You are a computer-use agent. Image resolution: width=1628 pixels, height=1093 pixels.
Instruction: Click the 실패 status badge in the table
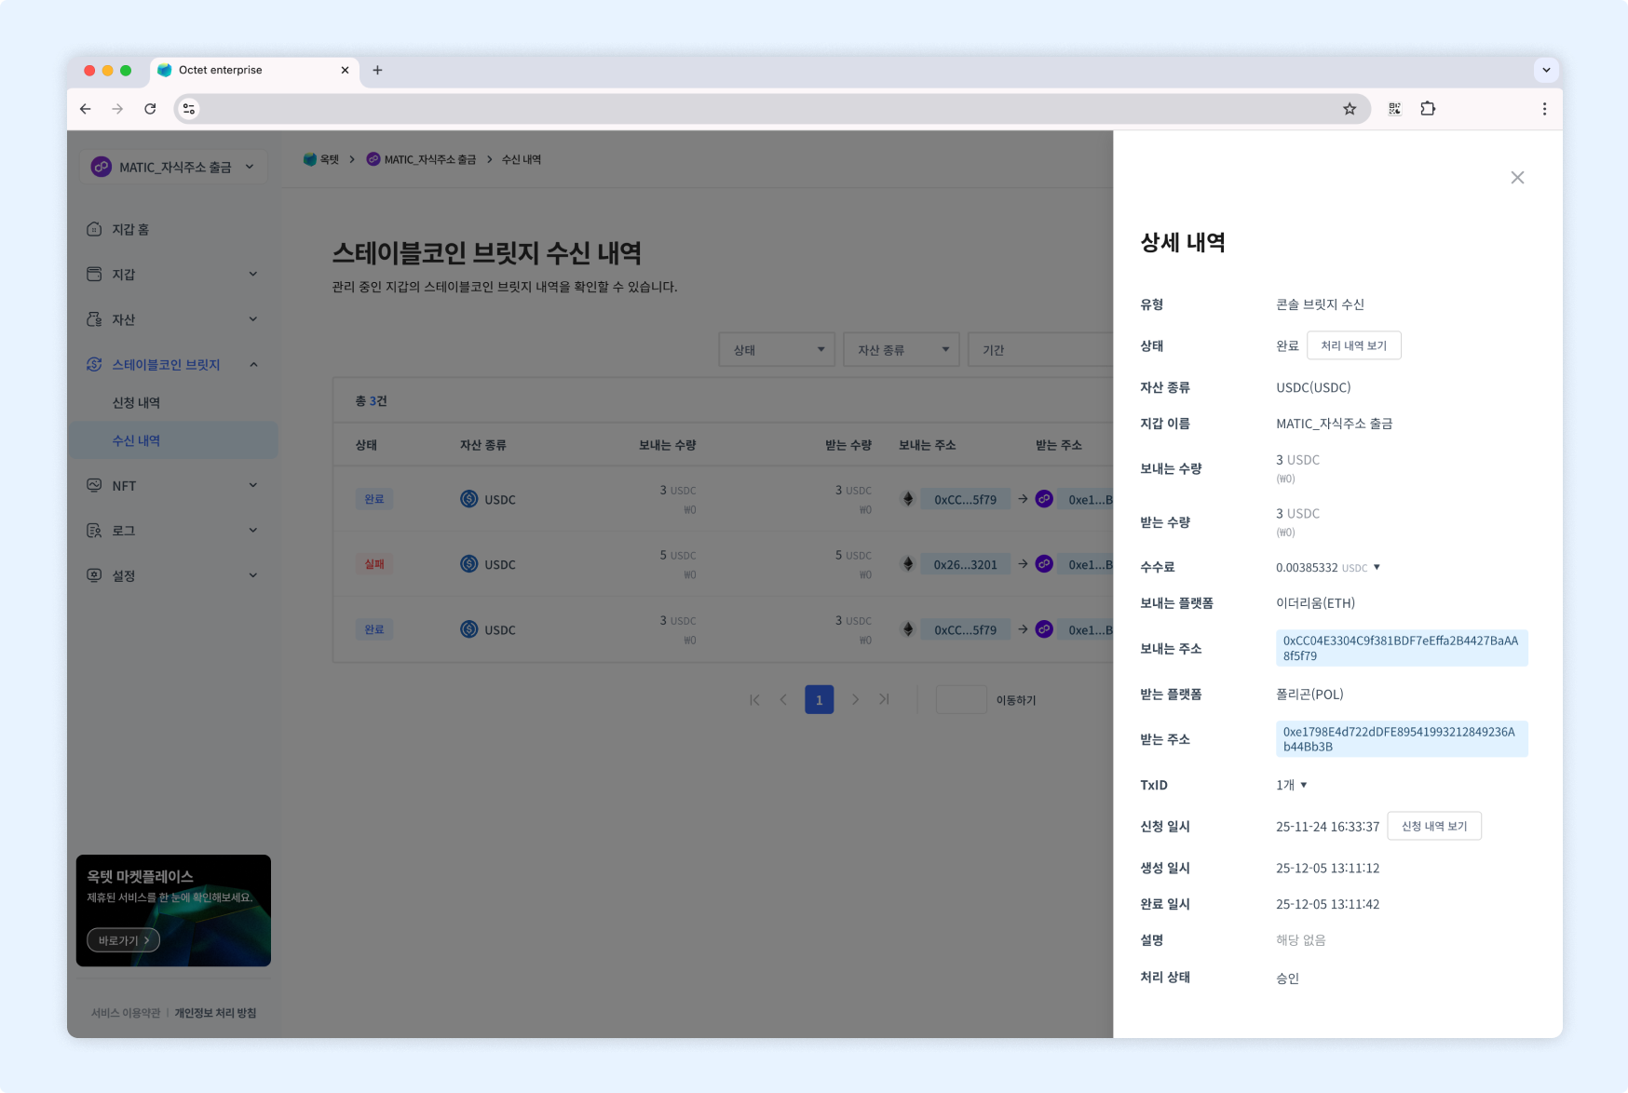click(x=374, y=564)
